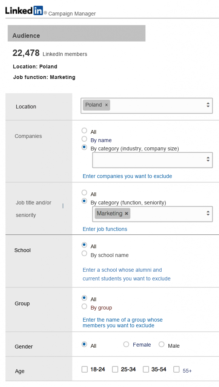219x387 pixels.
Task: Click the 22,478 members count
Action: 26,53
